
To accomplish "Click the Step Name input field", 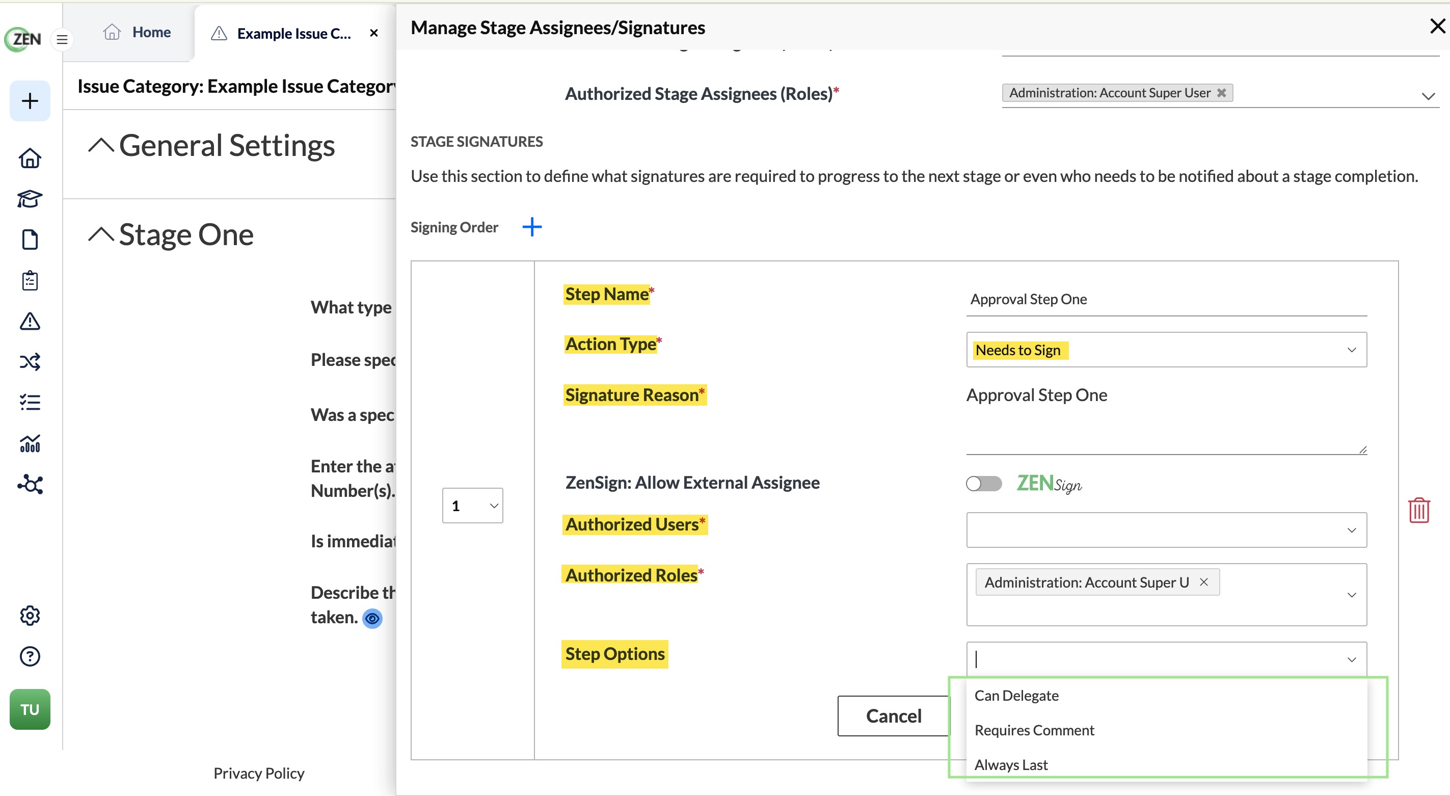I will (x=1166, y=300).
